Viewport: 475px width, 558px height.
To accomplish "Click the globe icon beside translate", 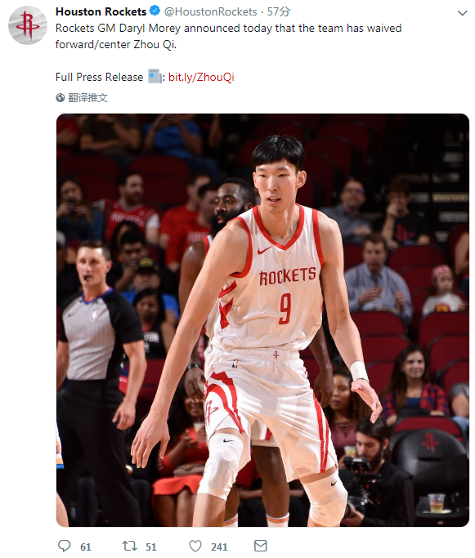I will [x=60, y=97].
